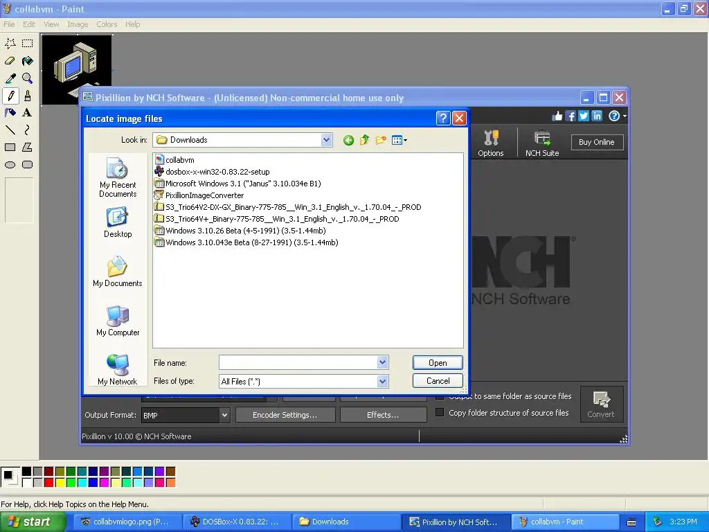This screenshot has width=709, height=532.
Task: Open the Views menu in file dialog
Action: [x=400, y=140]
